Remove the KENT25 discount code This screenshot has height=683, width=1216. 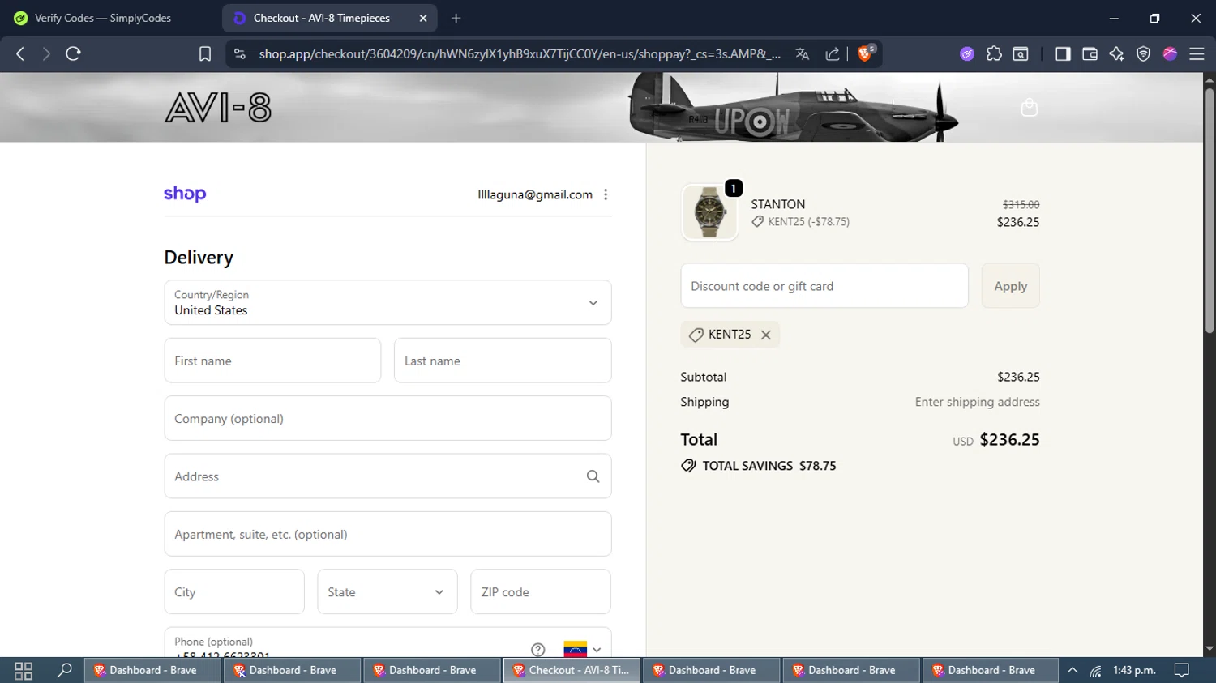click(766, 335)
